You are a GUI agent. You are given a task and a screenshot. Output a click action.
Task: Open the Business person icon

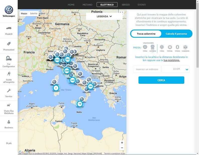coord(9,122)
